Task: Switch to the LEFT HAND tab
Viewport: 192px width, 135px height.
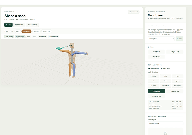Action: [x=19, y=25]
